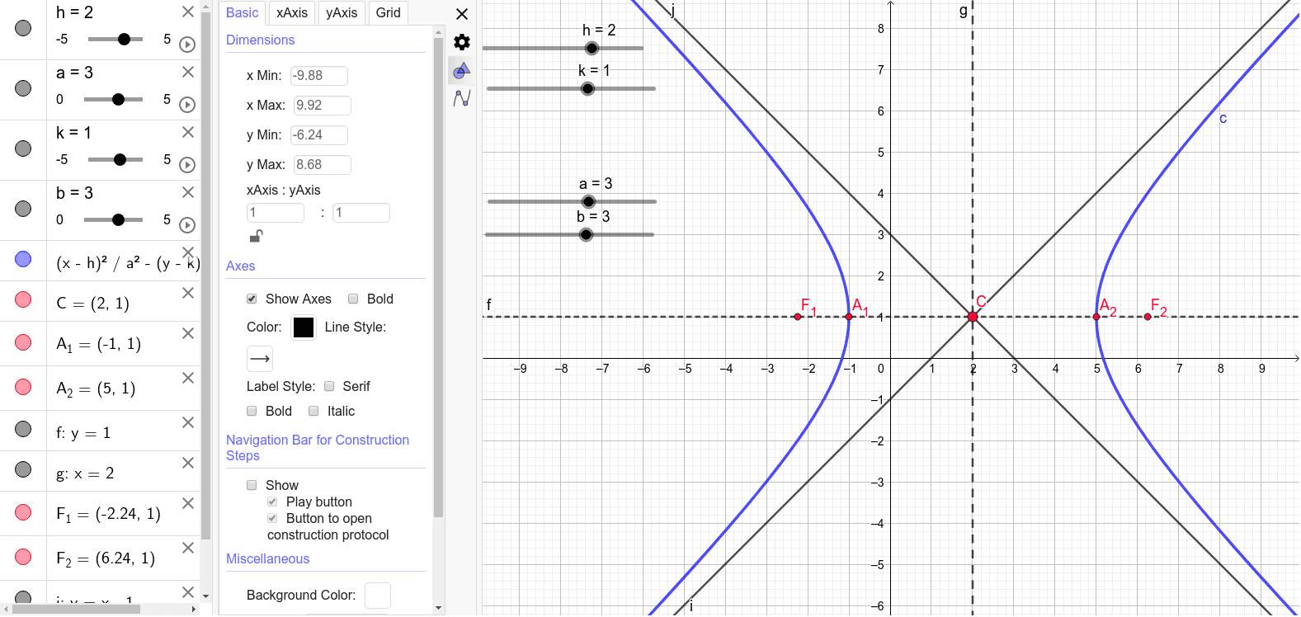Click the x Min input field
The height and width of the screenshot is (617, 1301).
319,76
